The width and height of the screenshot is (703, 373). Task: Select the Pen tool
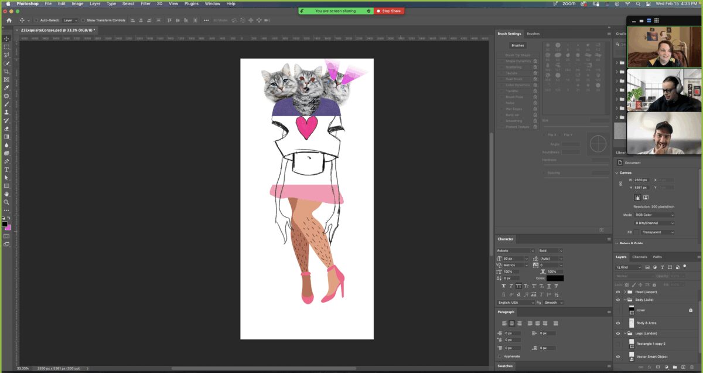click(x=6, y=161)
